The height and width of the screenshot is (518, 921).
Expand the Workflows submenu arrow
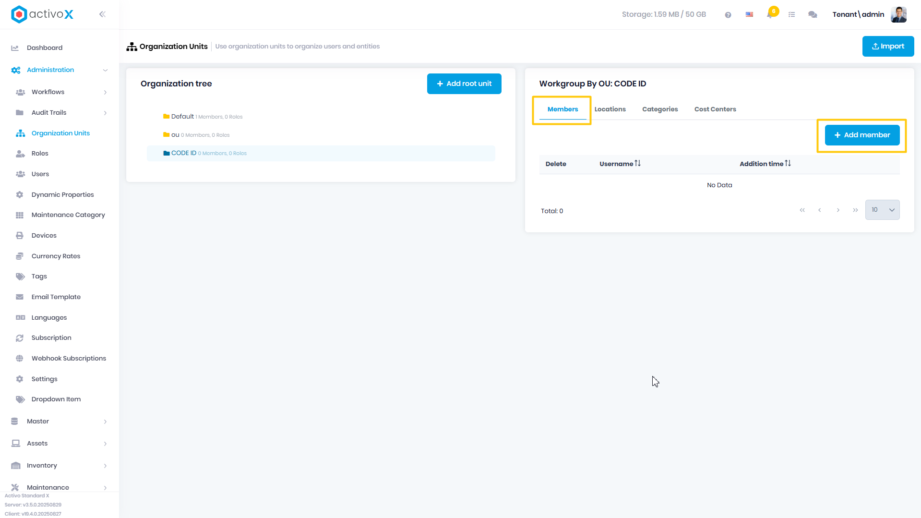(105, 92)
